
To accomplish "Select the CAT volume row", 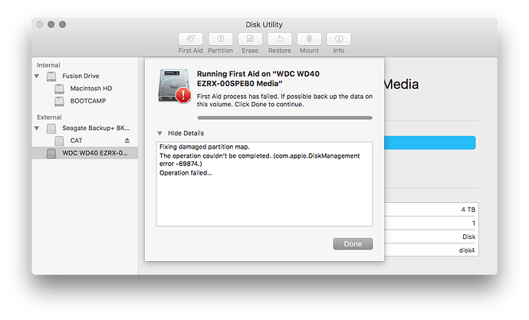I will click(85, 140).
